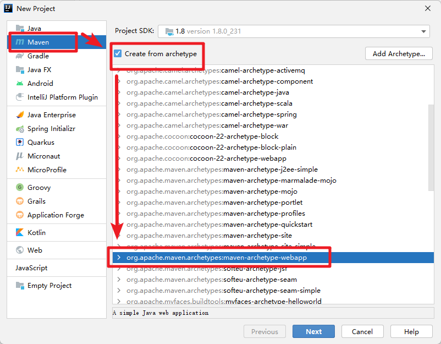Select cocoon-22-archetype-webapp row
The width and height of the screenshot is (441, 344).
coord(273,158)
